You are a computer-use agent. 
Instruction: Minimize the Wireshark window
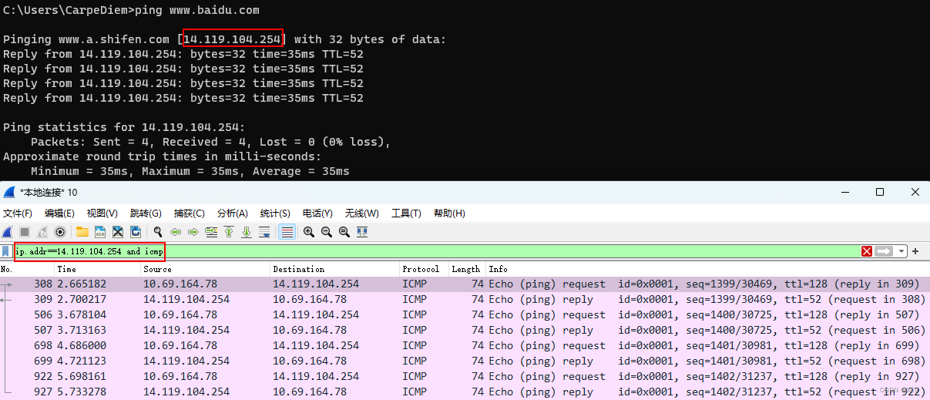[x=844, y=192]
